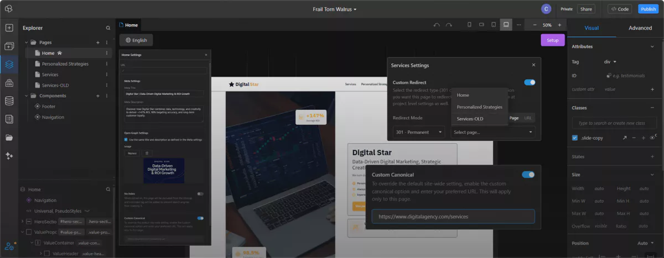Viewport: 664px width, 258px height.
Task: Switch to mobile landscape device preview
Action: click(x=481, y=25)
